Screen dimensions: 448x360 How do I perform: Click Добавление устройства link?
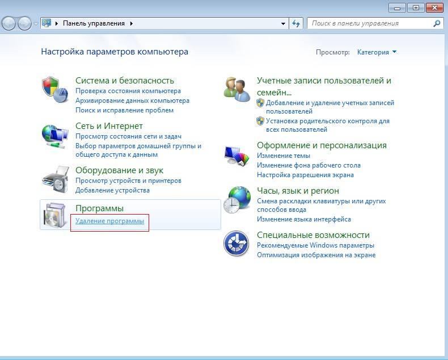pos(112,190)
